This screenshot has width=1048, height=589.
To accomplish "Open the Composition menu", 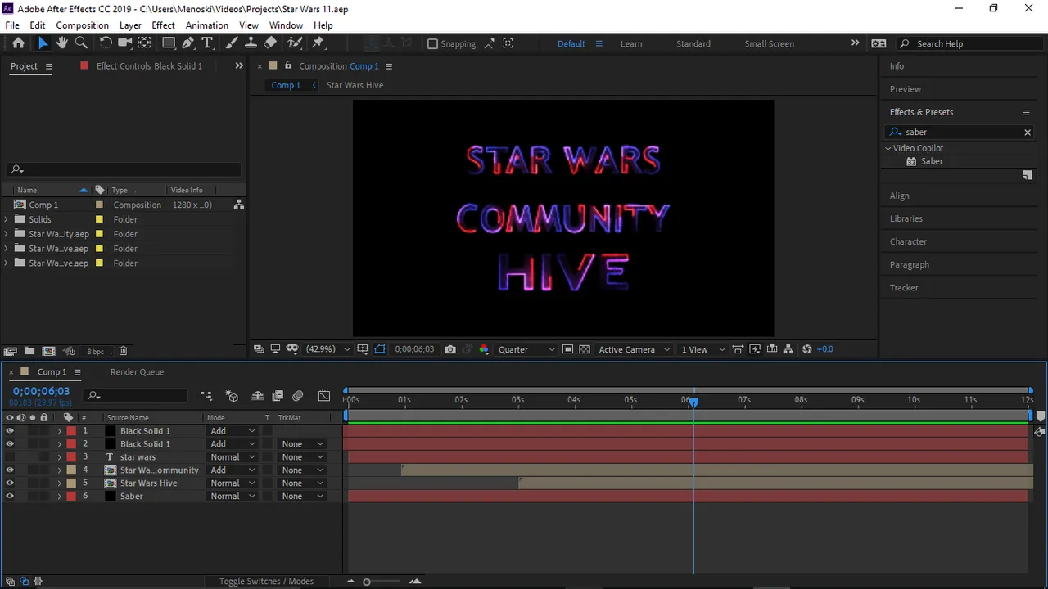I will coord(82,25).
